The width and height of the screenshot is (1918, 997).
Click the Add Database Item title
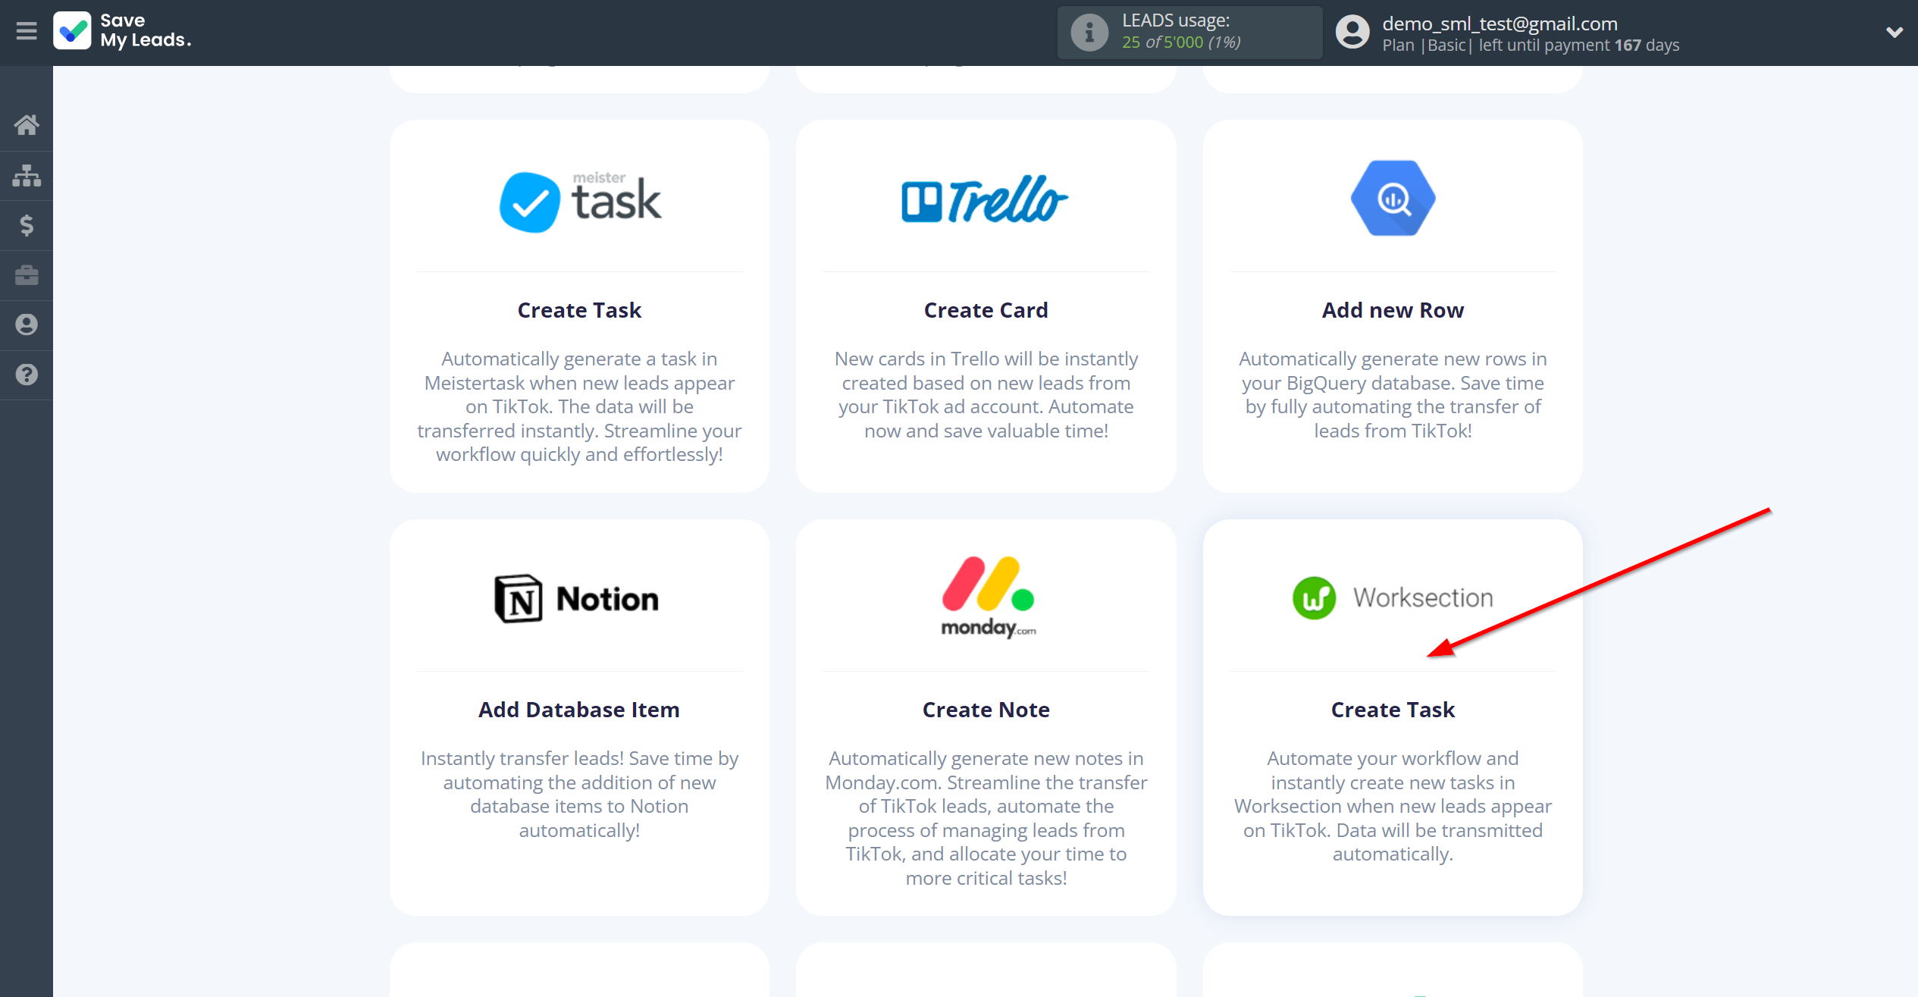pos(579,710)
